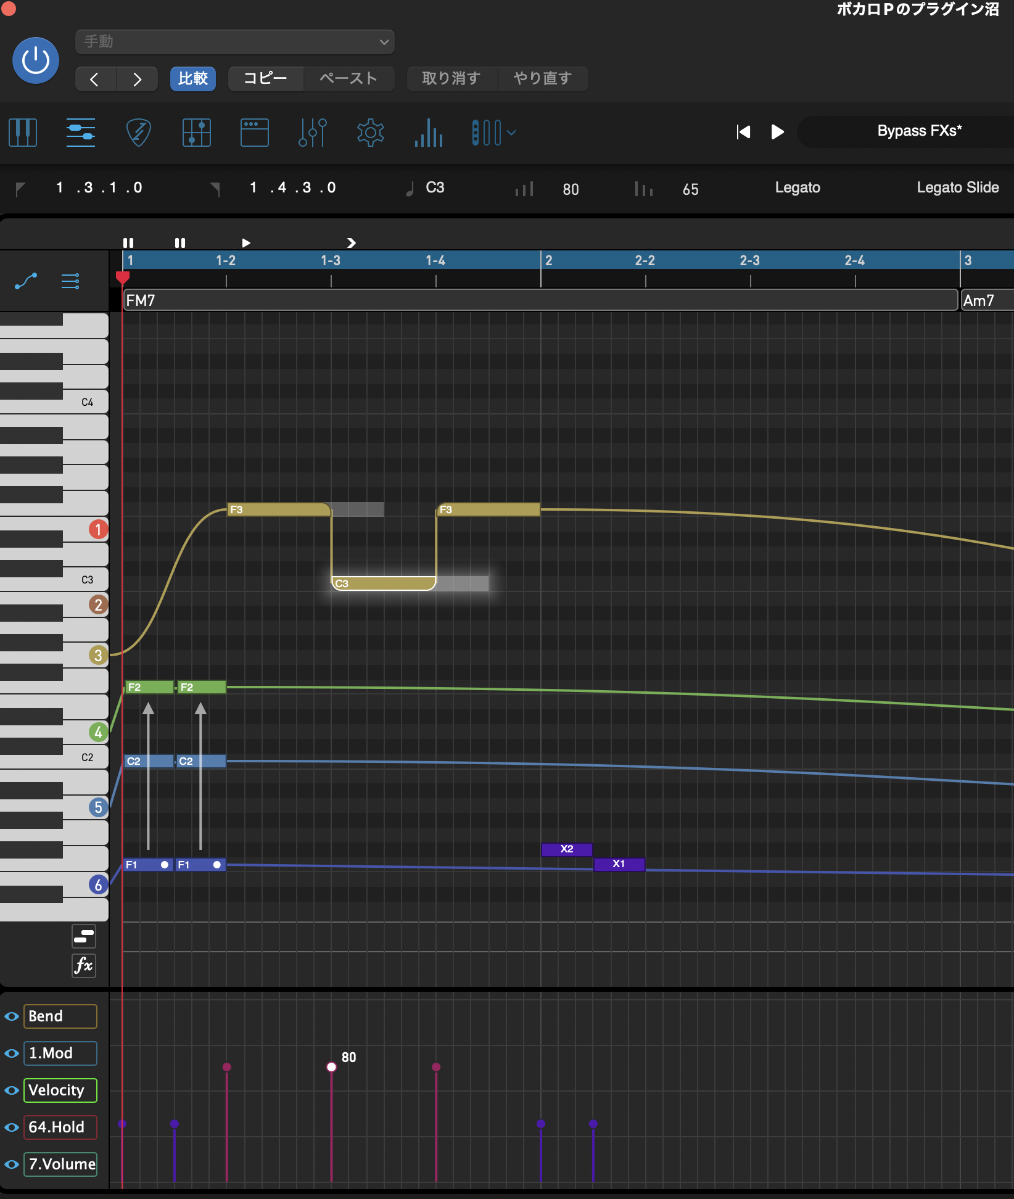This screenshot has height=1199, width=1014.
Task: Click the play transport button
Action: point(777,132)
